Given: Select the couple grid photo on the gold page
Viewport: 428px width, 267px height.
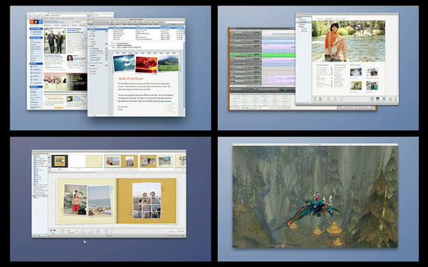Looking at the screenshot, I should coord(146,201).
